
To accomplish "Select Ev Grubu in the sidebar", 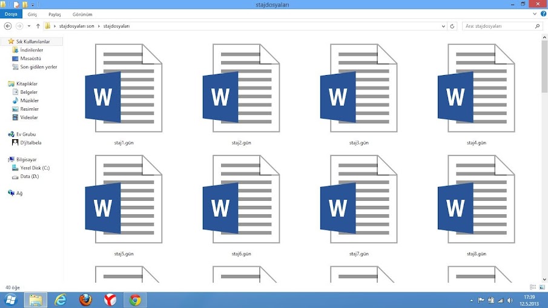I will tap(26, 134).
